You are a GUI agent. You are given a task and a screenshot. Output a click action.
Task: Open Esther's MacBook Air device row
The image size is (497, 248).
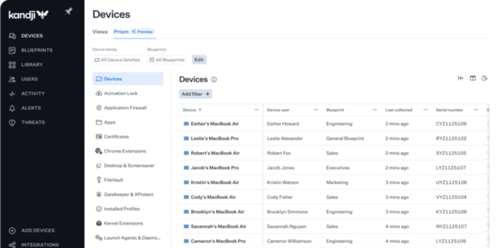(x=215, y=124)
